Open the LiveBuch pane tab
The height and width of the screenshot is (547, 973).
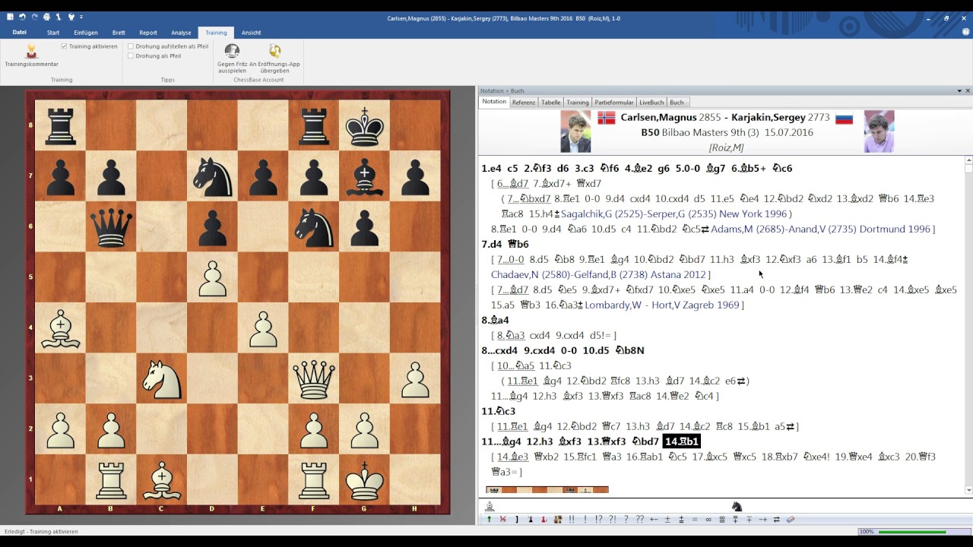point(651,102)
